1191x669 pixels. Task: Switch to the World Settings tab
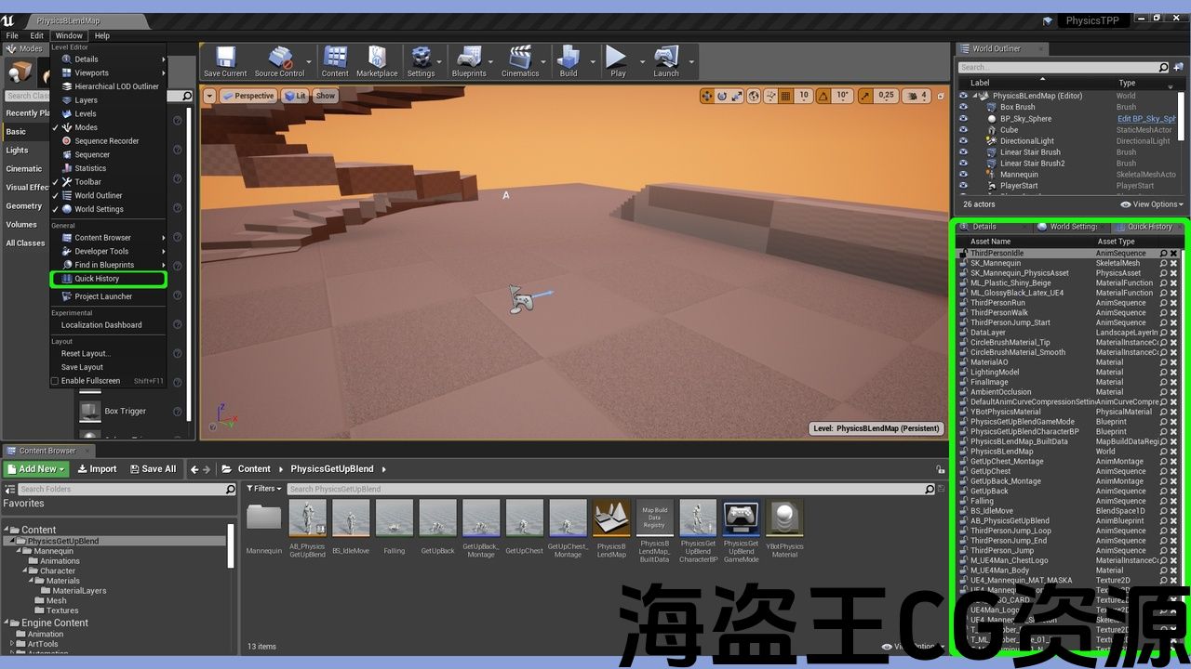[1072, 227]
